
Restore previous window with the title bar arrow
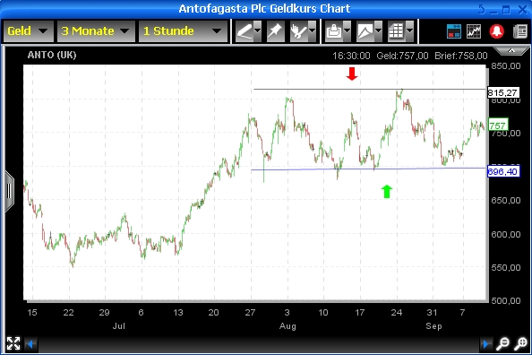(482, 9)
